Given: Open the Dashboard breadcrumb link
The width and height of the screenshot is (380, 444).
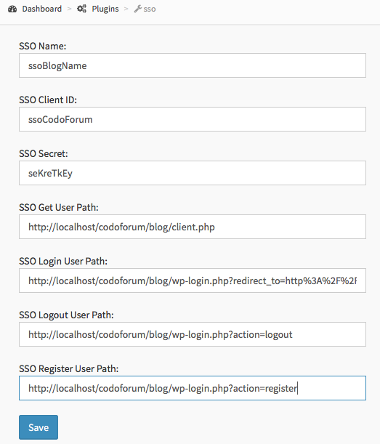Looking at the screenshot, I should point(41,9).
